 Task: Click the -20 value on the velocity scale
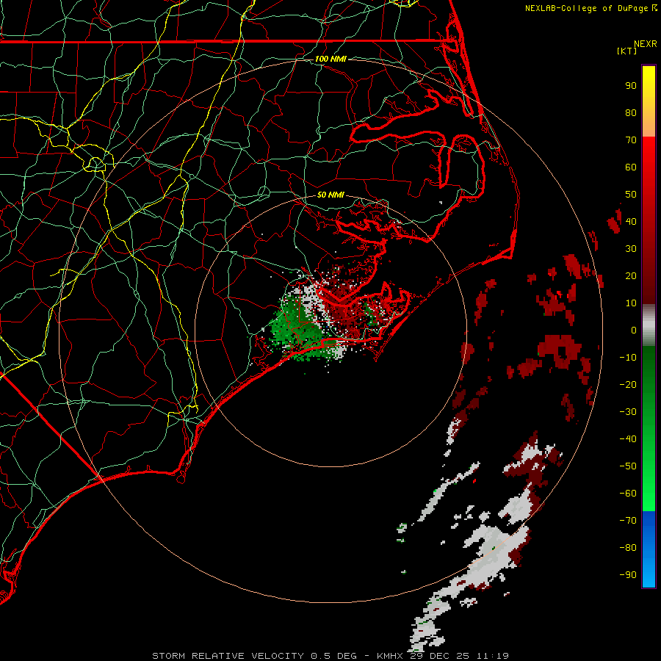(628, 384)
